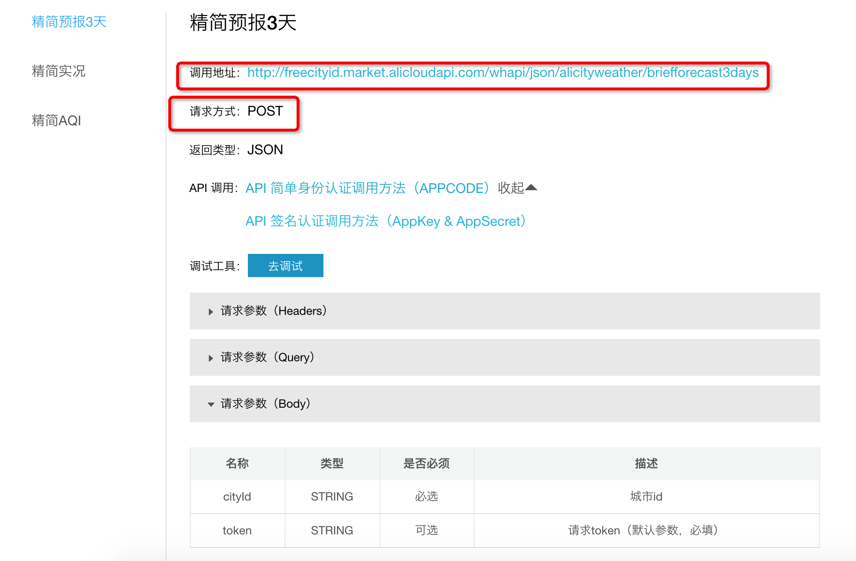Screen dimensions: 856x561
Task: Click the 是否必须 column header
Action: click(427, 464)
